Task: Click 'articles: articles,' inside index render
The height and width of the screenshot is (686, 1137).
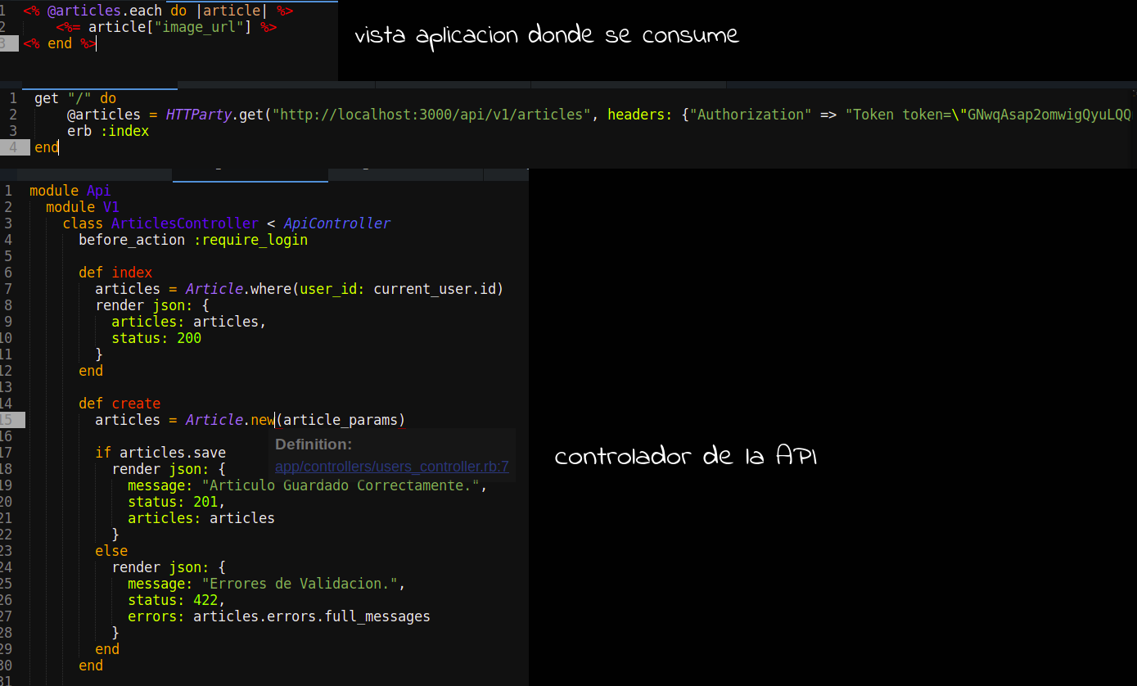Action: pos(189,322)
